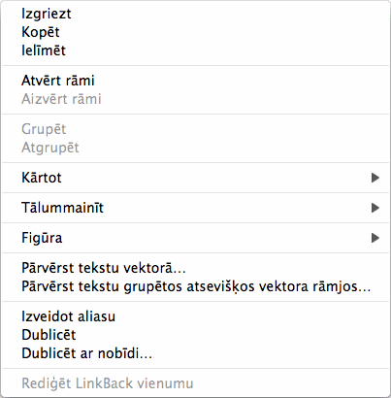The height and width of the screenshot is (398, 391).
Task: Choose the Kopēt menu entry
Action: [195, 32]
